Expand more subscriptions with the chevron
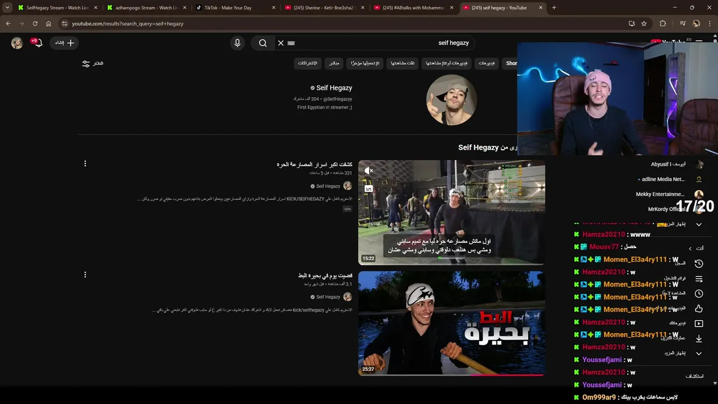This screenshot has height=404, width=718. pos(699,224)
